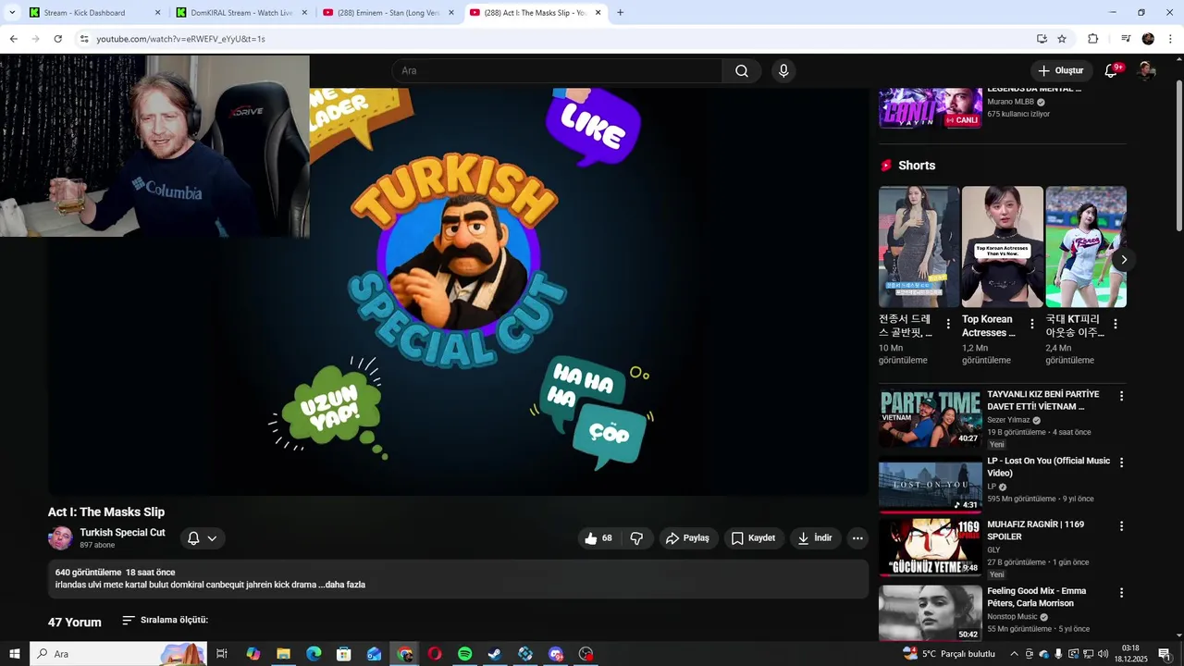The height and width of the screenshot is (666, 1184).
Task: Open weather widget showing 5°C
Action: point(950,654)
